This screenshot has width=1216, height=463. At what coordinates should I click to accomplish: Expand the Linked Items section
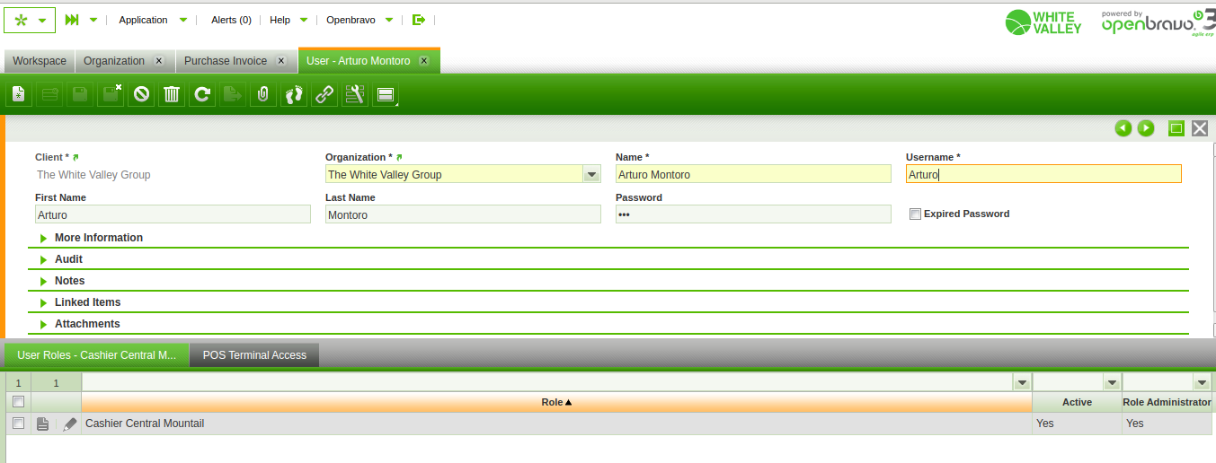click(x=87, y=302)
